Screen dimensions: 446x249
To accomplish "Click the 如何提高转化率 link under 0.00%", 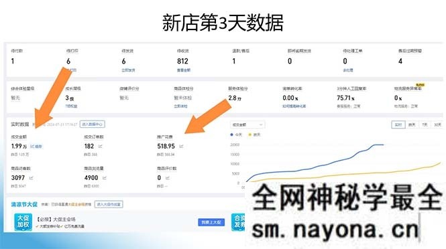I will (x=294, y=106).
